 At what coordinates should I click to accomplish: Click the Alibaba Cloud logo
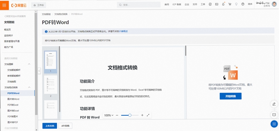point(19,5)
